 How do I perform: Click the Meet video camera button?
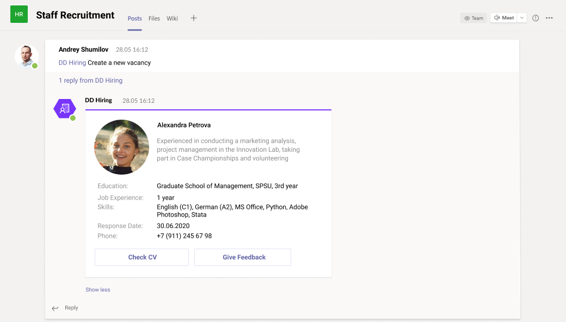click(x=503, y=18)
